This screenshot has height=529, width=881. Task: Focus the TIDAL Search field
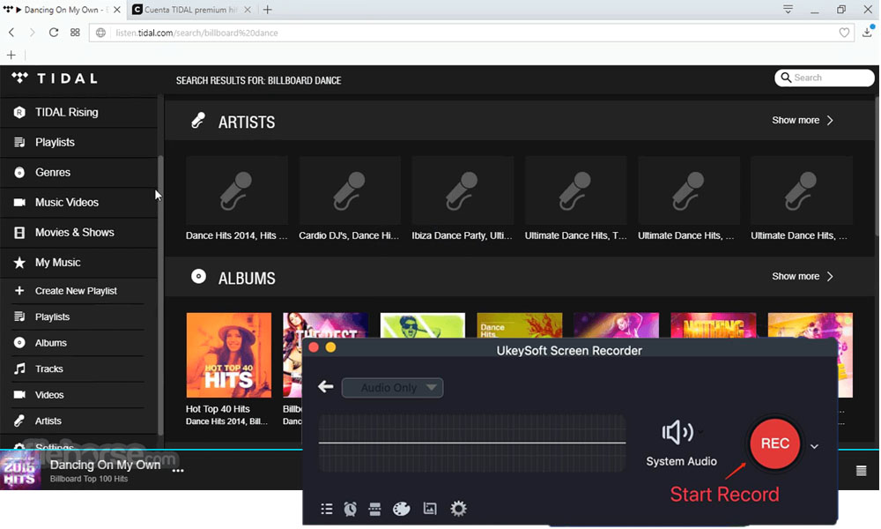(x=825, y=78)
